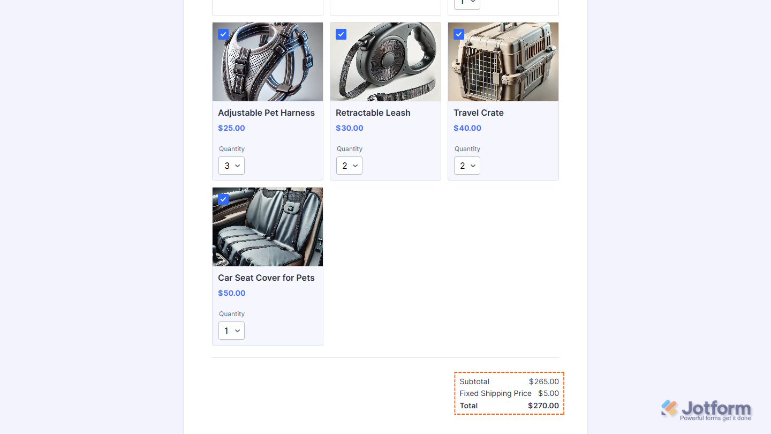The width and height of the screenshot is (771, 434).
Task: Deselect the Travel Crate product checkbox
Action: (x=459, y=34)
